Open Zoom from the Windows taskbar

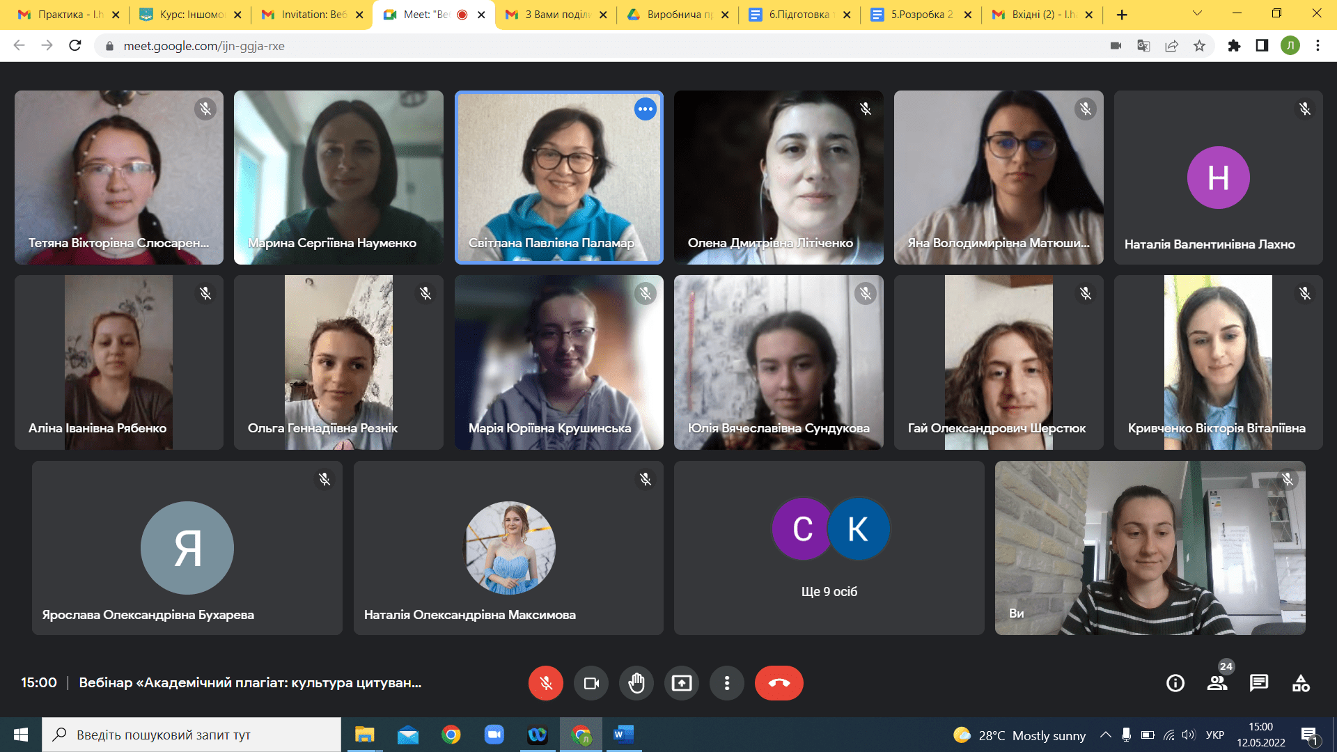[x=494, y=735]
